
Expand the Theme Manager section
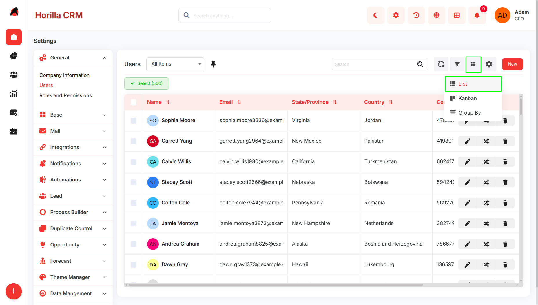(73, 277)
